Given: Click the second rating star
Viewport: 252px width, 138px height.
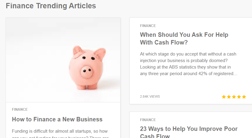Looking at the screenshot, I should [x=229, y=97].
